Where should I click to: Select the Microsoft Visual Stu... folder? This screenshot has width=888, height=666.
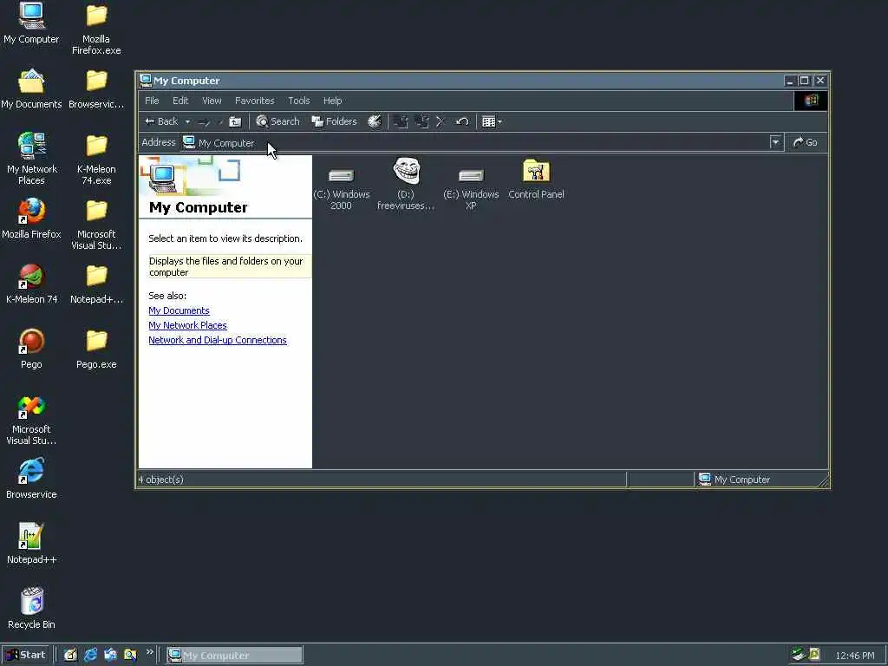[96, 225]
